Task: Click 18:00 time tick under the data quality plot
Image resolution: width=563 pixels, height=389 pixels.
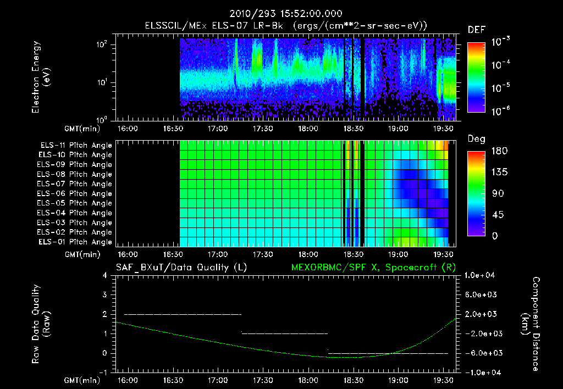Action: pyautogui.click(x=308, y=380)
